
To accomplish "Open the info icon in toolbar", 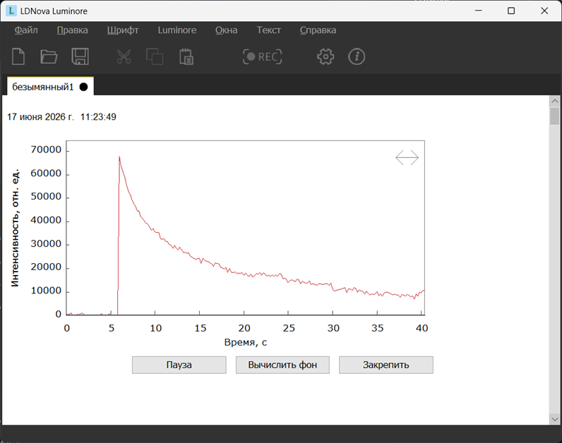I will 357,56.
